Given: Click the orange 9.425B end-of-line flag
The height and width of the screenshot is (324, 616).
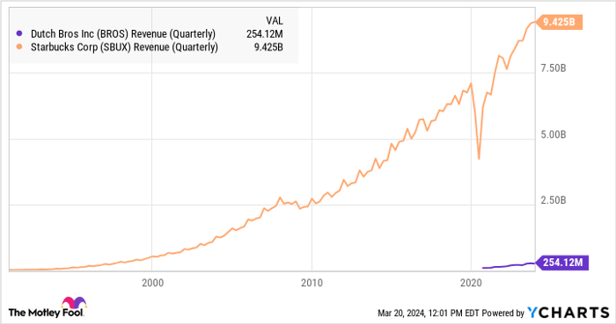Looking at the screenshot, I should coord(559,22).
